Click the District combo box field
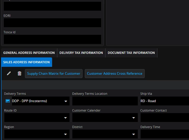The image size is (189, 140). [105, 134]
